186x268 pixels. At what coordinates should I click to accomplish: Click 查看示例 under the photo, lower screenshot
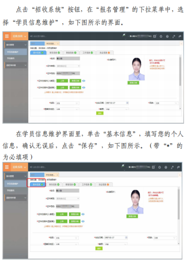132,216
